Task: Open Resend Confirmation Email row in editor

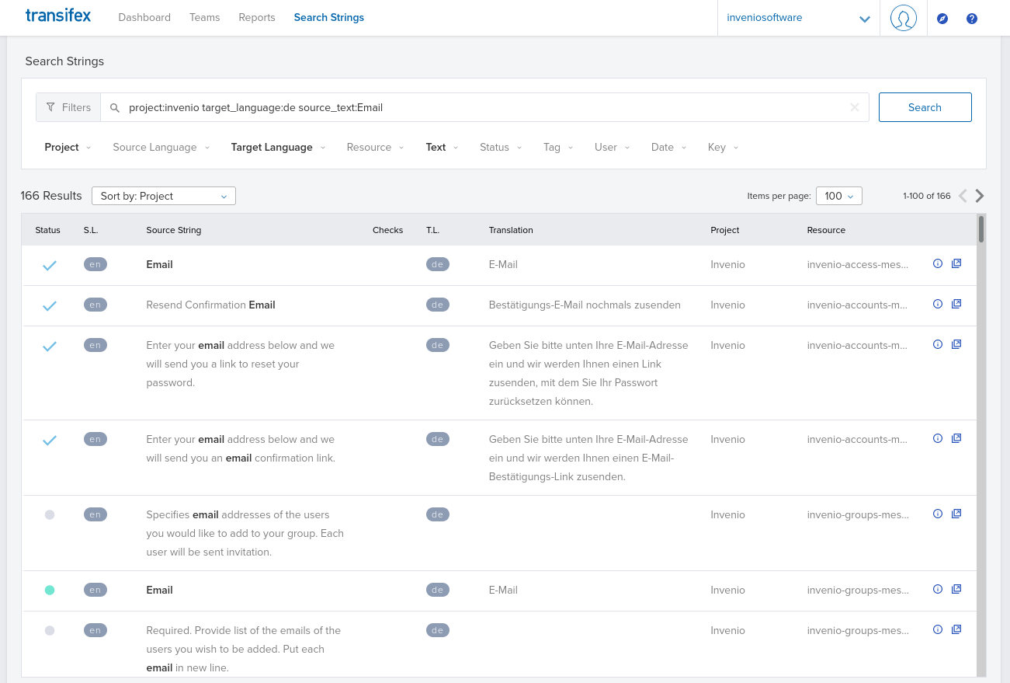Action: click(956, 304)
